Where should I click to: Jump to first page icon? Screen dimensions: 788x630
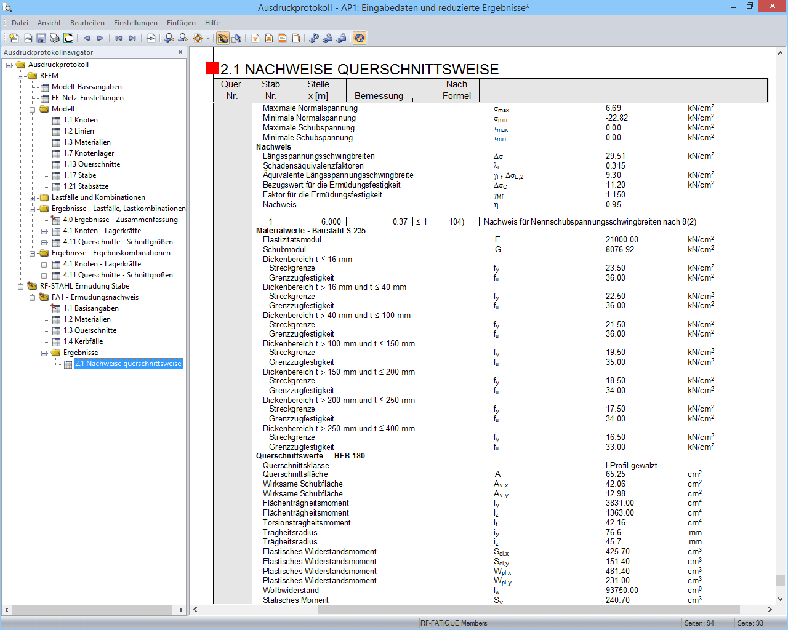coord(119,38)
